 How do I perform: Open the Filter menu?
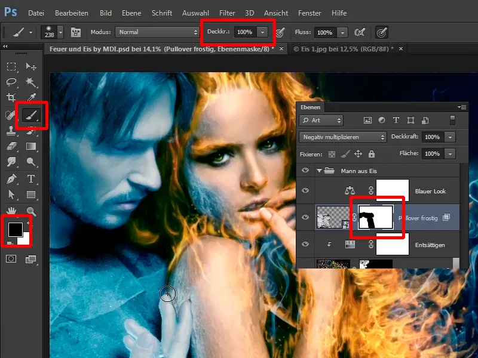pos(227,13)
